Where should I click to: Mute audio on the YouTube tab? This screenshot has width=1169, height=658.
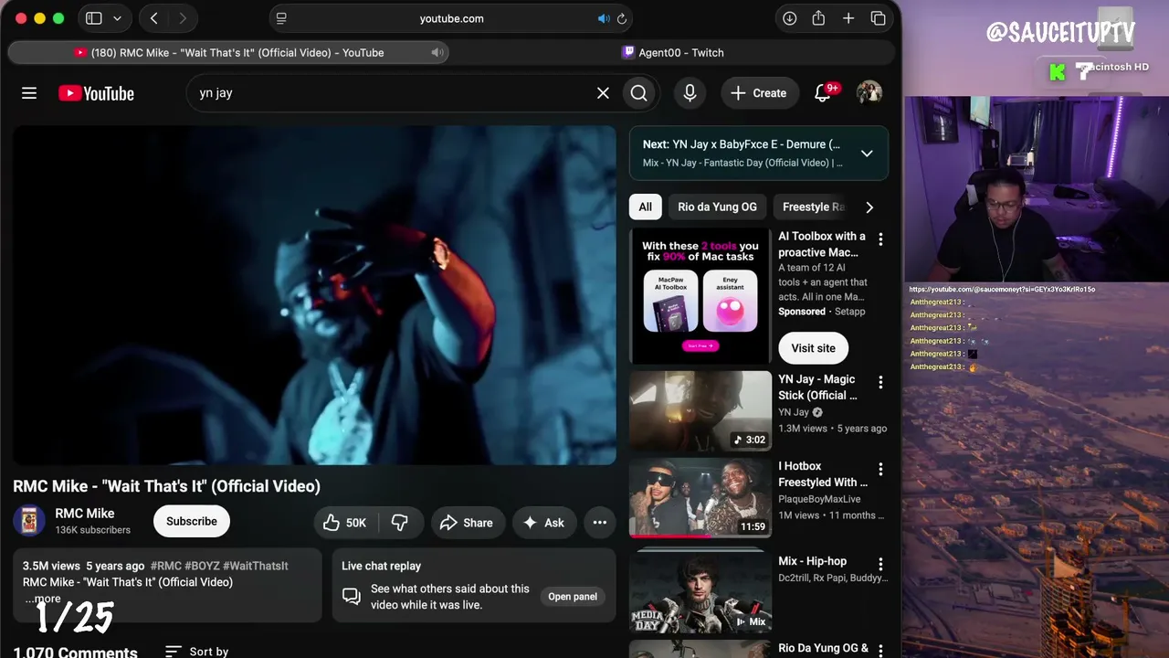(437, 52)
